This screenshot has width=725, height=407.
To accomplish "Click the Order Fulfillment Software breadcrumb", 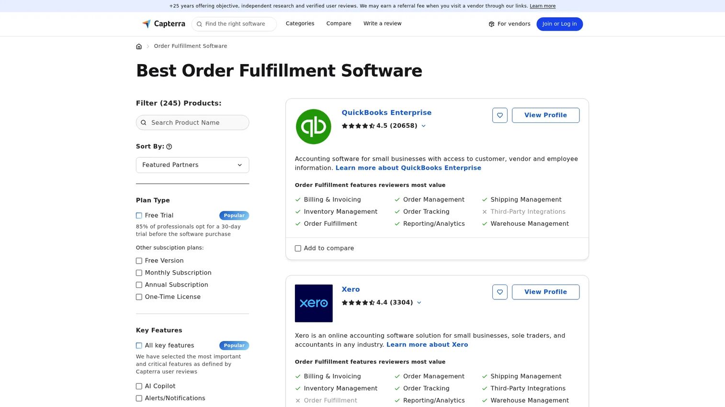I will [x=191, y=46].
